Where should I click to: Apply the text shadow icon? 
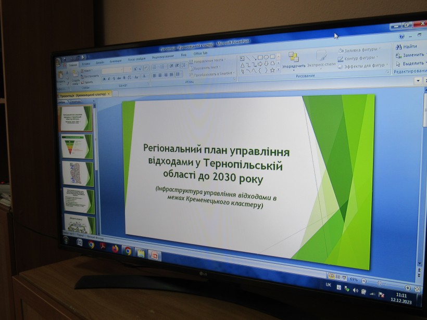point(124,78)
